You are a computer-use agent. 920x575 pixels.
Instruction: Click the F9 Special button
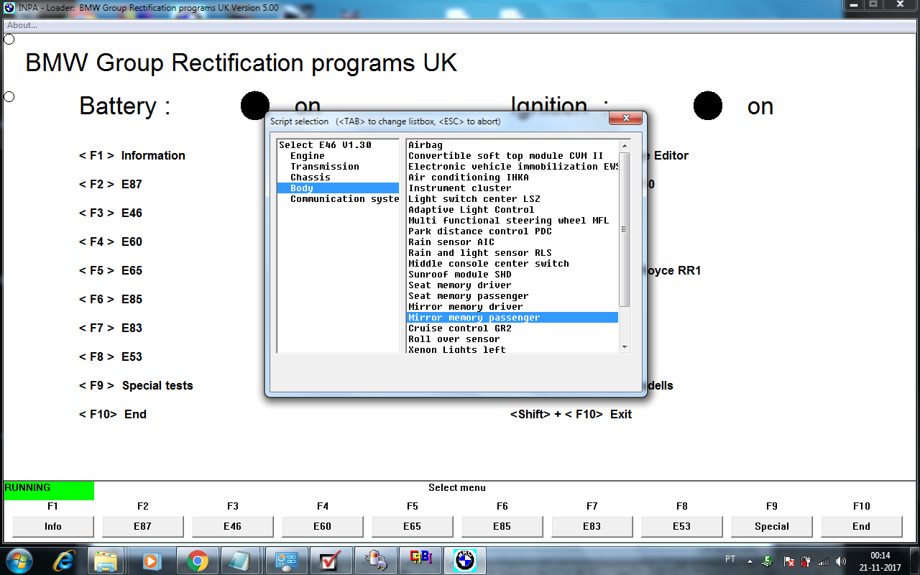(x=772, y=526)
